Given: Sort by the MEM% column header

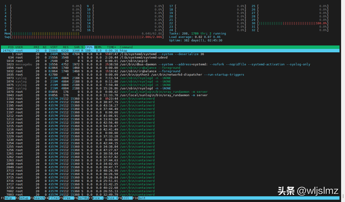Looking at the screenshot, I should 98,47.
